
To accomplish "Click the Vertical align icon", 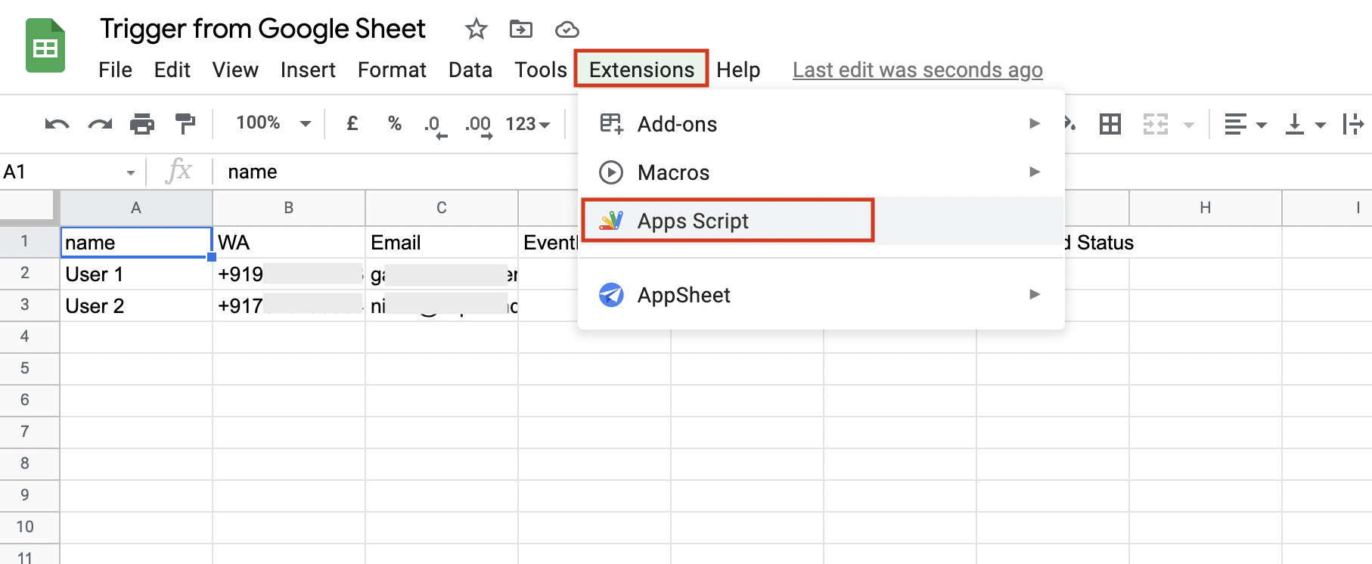I will [x=1295, y=123].
